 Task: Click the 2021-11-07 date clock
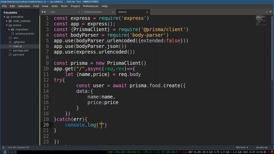(254, 152)
